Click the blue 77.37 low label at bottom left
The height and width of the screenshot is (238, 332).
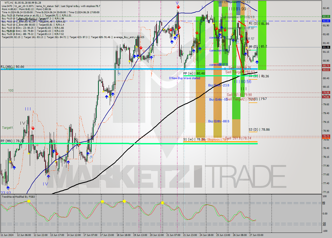[6, 193]
